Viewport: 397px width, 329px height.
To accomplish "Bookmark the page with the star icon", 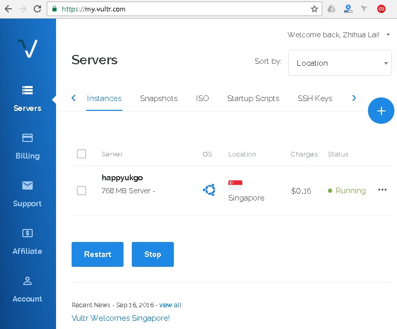I will [x=314, y=9].
